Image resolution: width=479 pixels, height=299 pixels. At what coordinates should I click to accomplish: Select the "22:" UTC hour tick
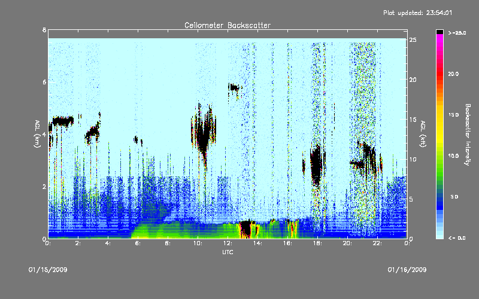click(378, 243)
